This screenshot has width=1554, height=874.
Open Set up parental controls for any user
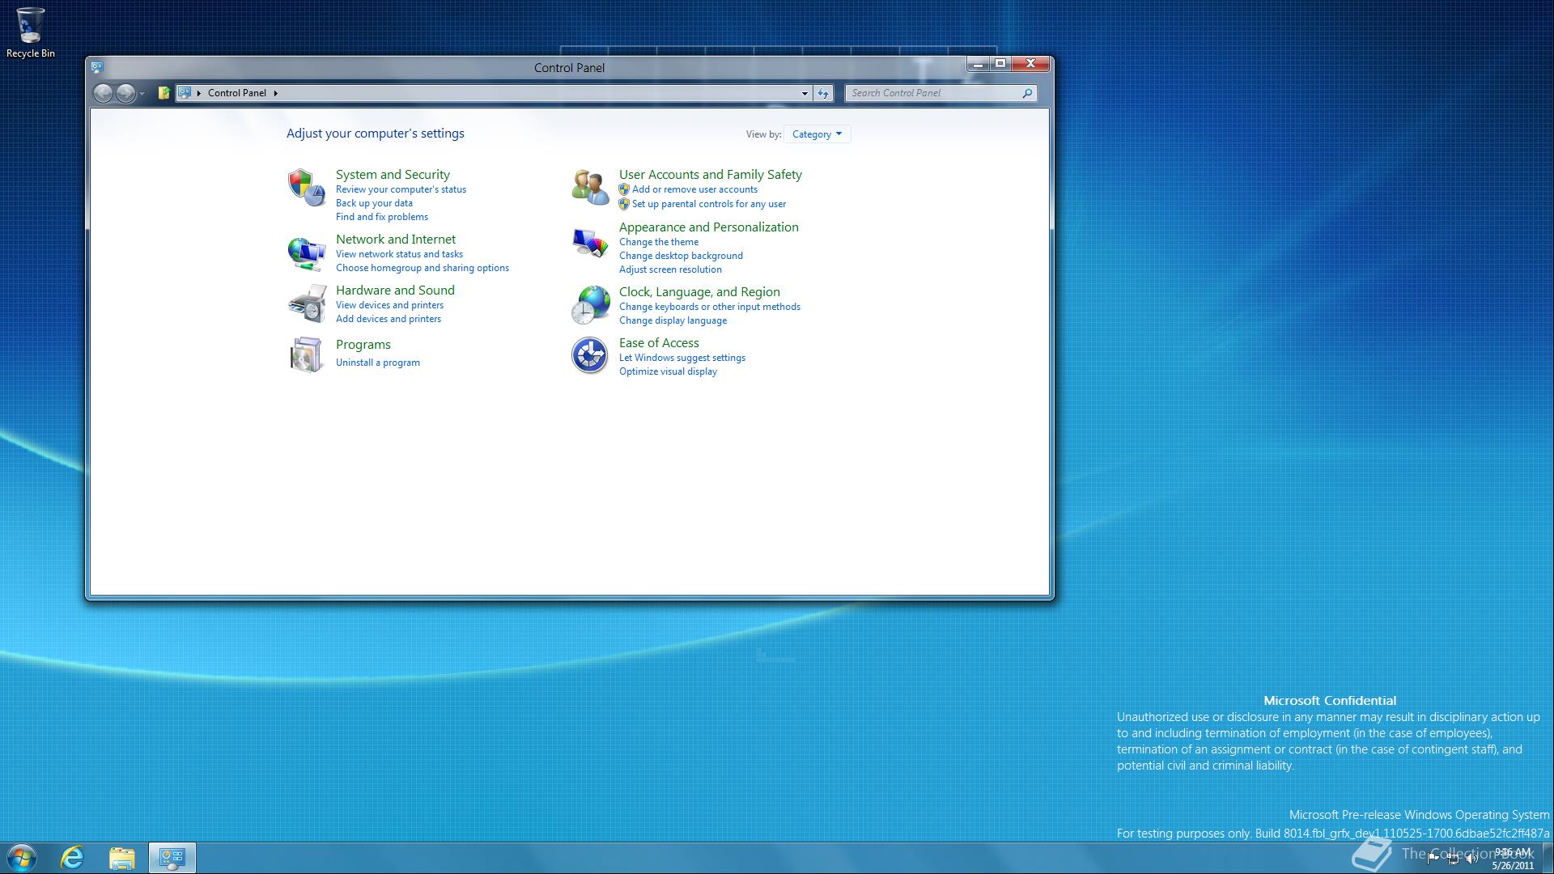coord(709,204)
